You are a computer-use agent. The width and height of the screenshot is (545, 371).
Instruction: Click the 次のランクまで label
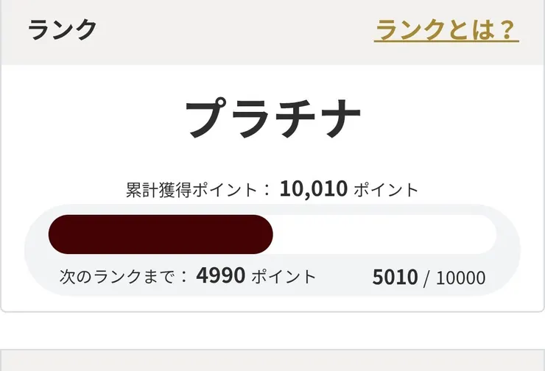(x=118, y=277)
